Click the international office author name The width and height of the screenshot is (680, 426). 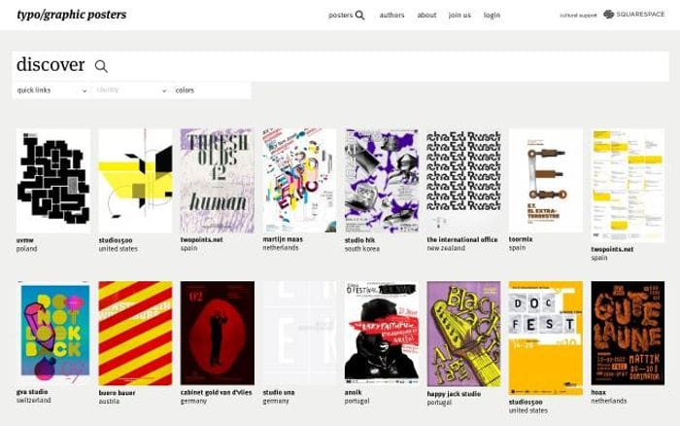[461, 239]
